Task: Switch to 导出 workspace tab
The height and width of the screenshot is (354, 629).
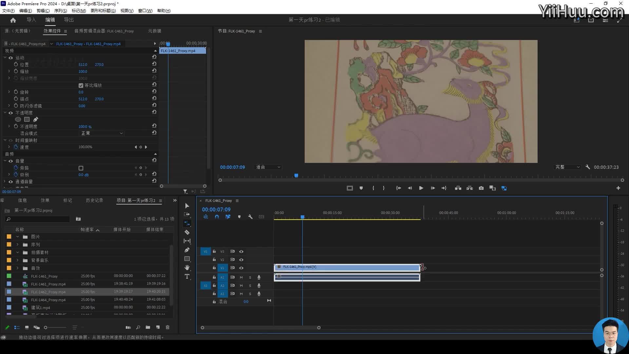Action: click(x=69, y=20)
